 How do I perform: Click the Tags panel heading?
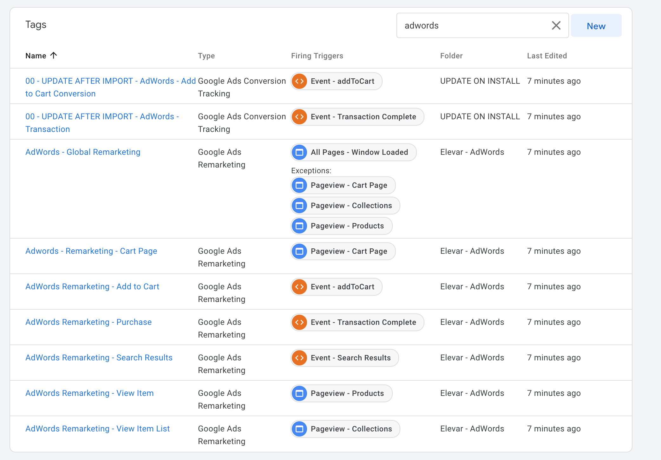(x=36, y=25)
